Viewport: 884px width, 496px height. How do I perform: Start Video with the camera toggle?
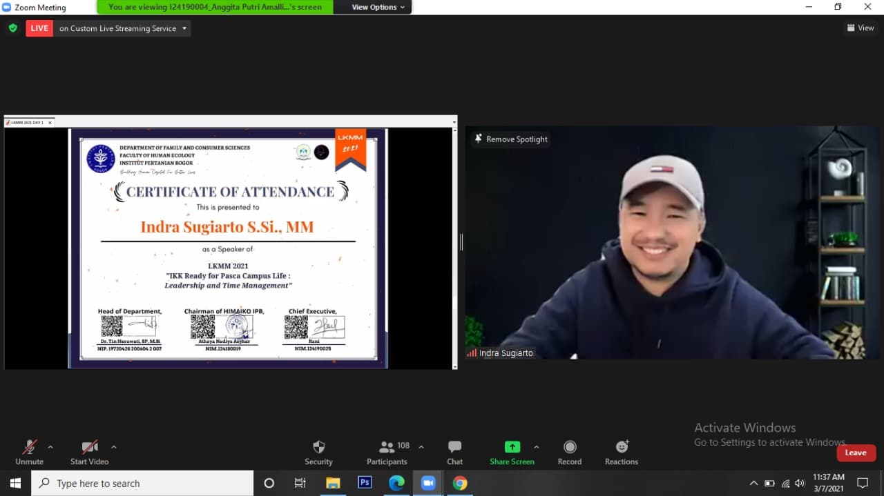coord(89,447)
